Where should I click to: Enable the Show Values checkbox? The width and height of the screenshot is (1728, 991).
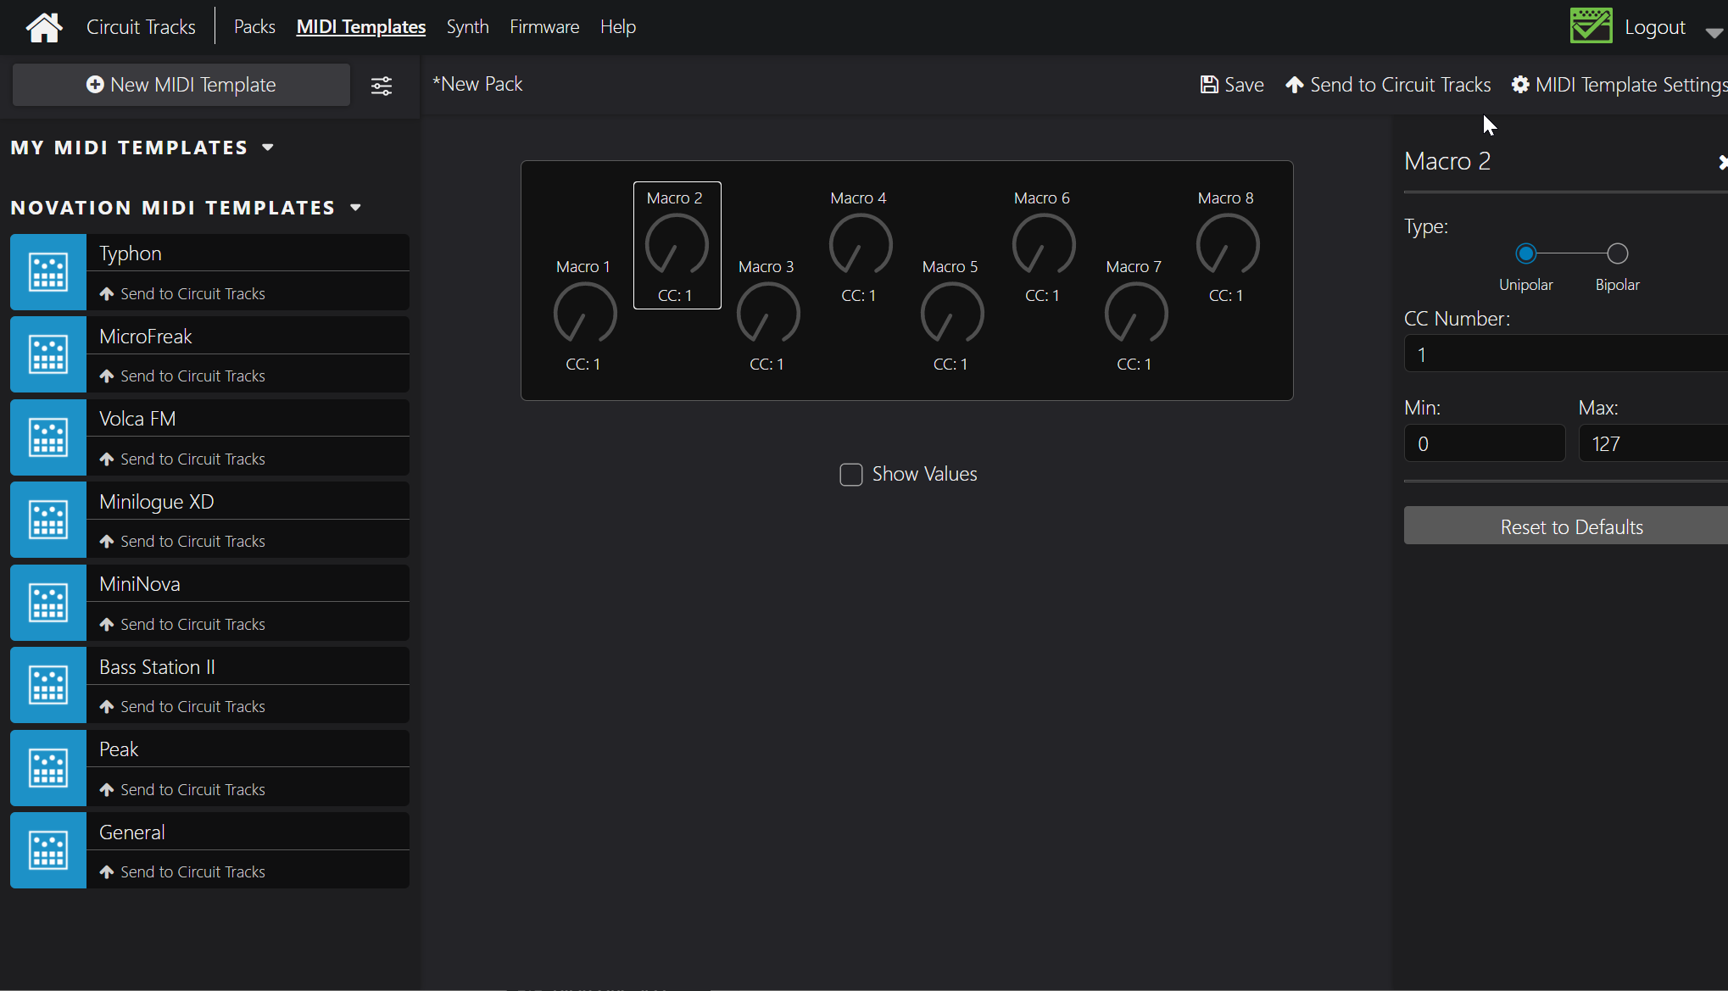point(850,475)
